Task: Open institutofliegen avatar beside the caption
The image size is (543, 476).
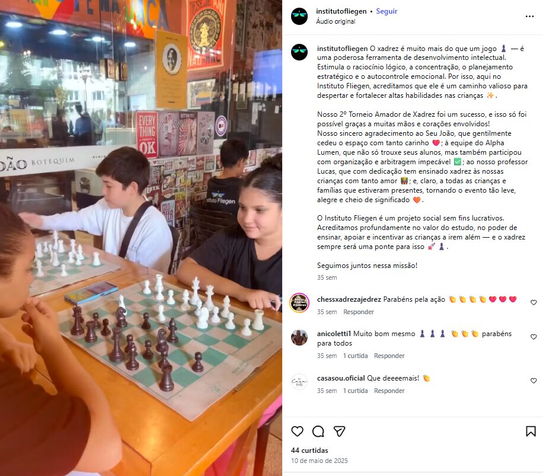Action: click(299, 52)
